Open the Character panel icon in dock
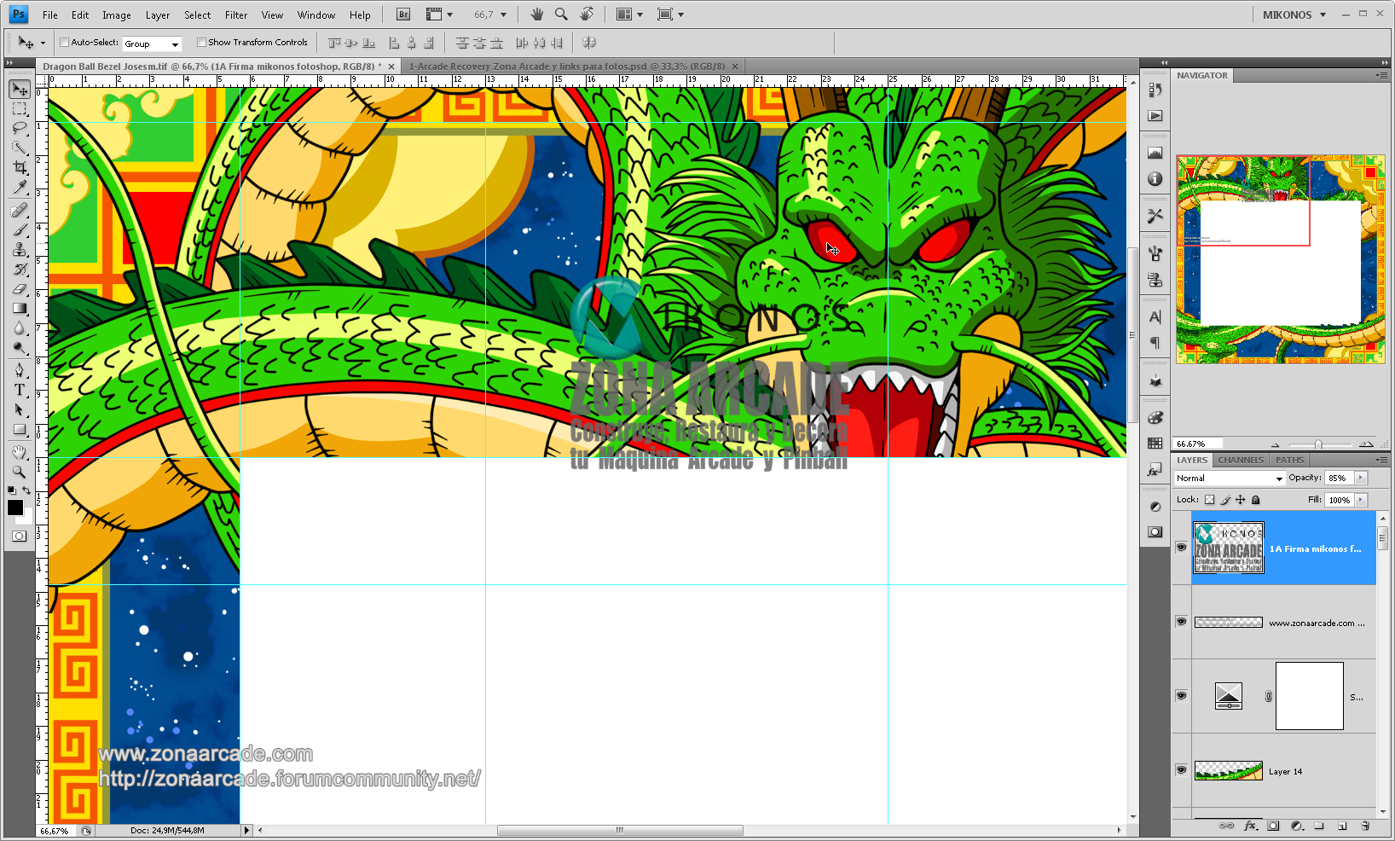Screen dimensions: 1395x841 tap(1155, 317)
